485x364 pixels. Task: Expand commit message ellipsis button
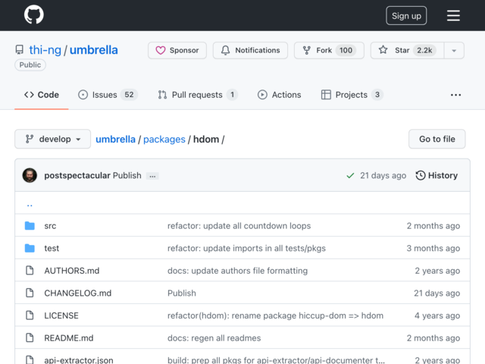click(152, 176)
